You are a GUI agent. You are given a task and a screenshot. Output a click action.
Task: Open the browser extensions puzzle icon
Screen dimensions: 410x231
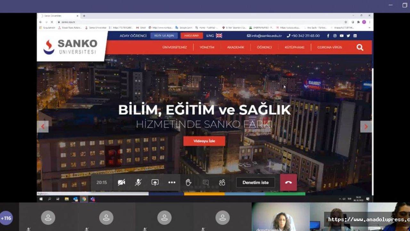(358, 22)
